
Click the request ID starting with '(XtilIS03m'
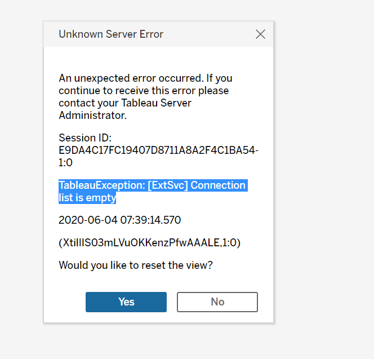point(149,242)
